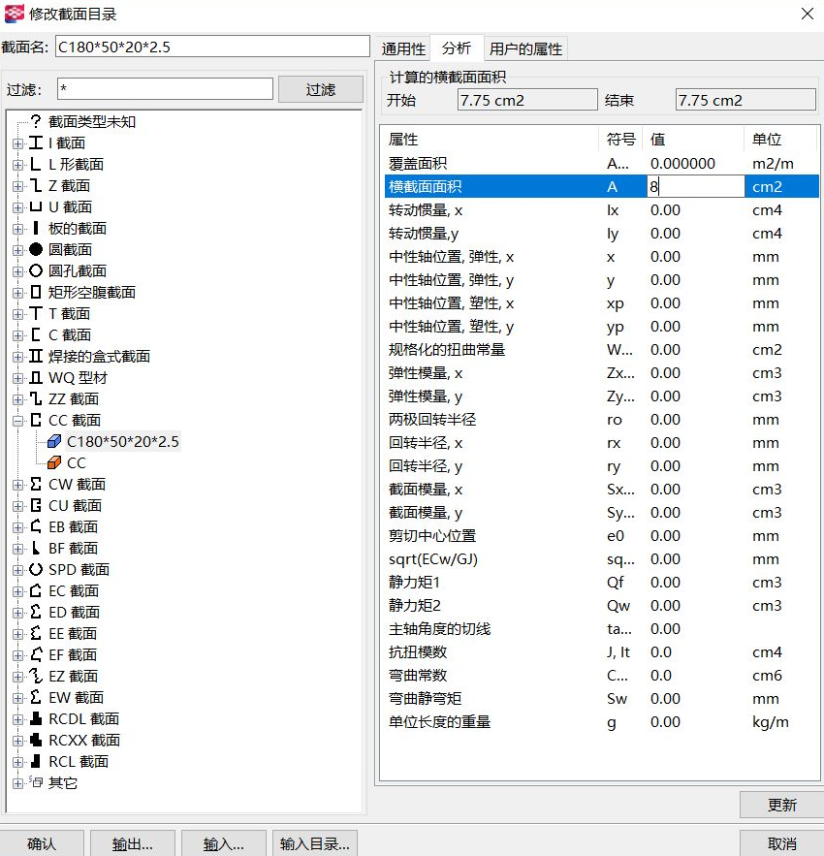Select the CC 截面 profile icon
Image resolution: width=824 pixels, height=856 pixels.
[36, 420]
